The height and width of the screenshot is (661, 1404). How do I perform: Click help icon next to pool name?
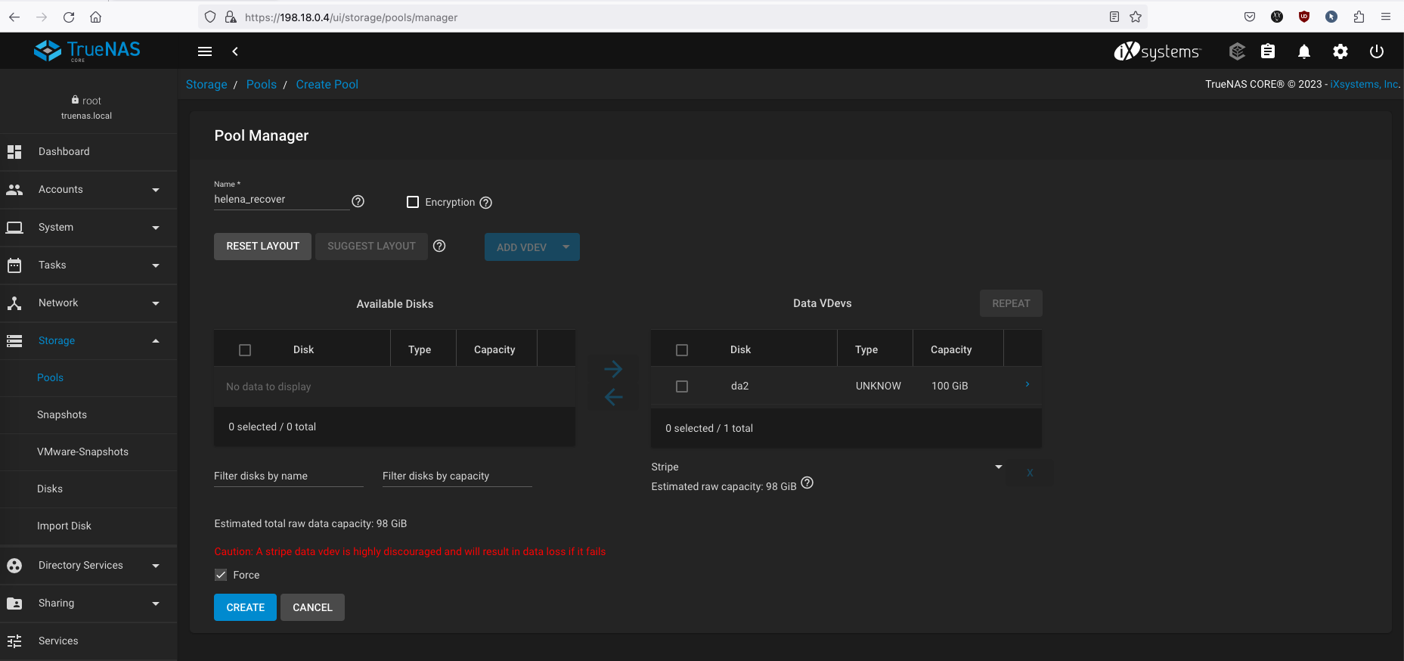[358, 201]
